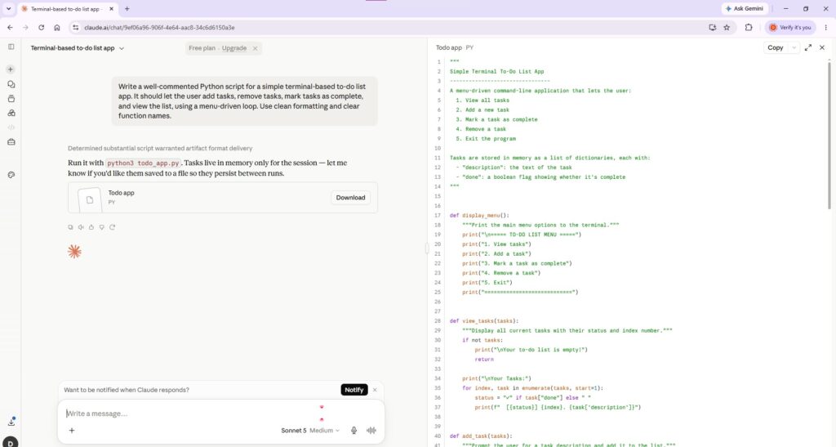Image resolution: width=836 pixels, height=447 pixels.
Task: Click the code line 'def add_task(tasks):'
Action: point(481,436)
